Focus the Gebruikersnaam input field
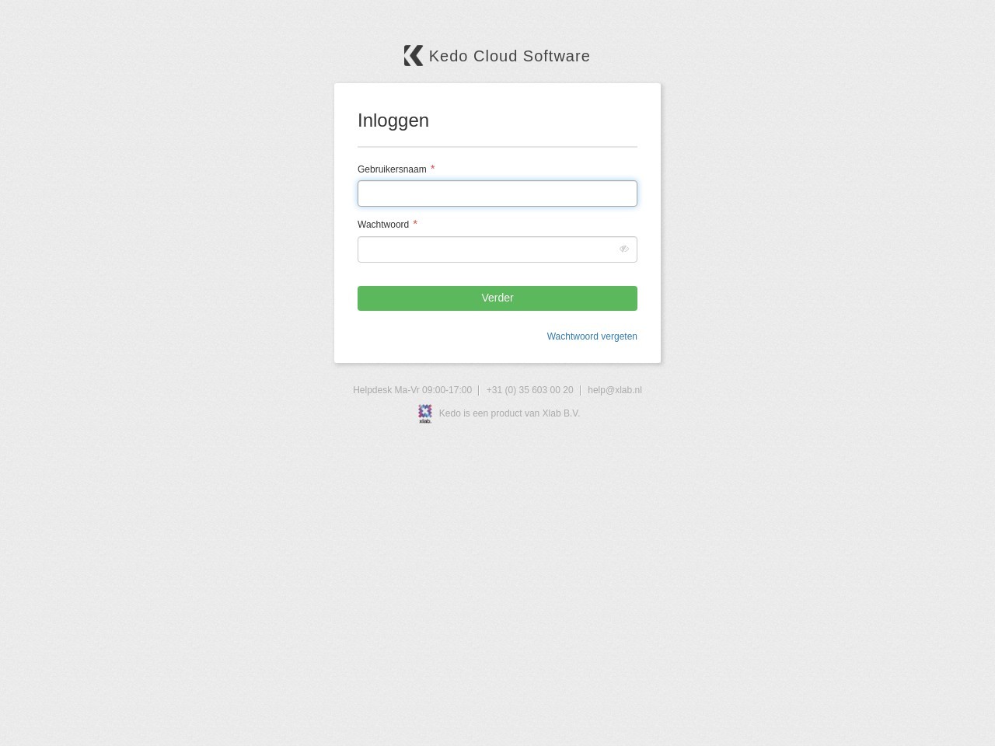The image size is (995, 746). (497, 193)
